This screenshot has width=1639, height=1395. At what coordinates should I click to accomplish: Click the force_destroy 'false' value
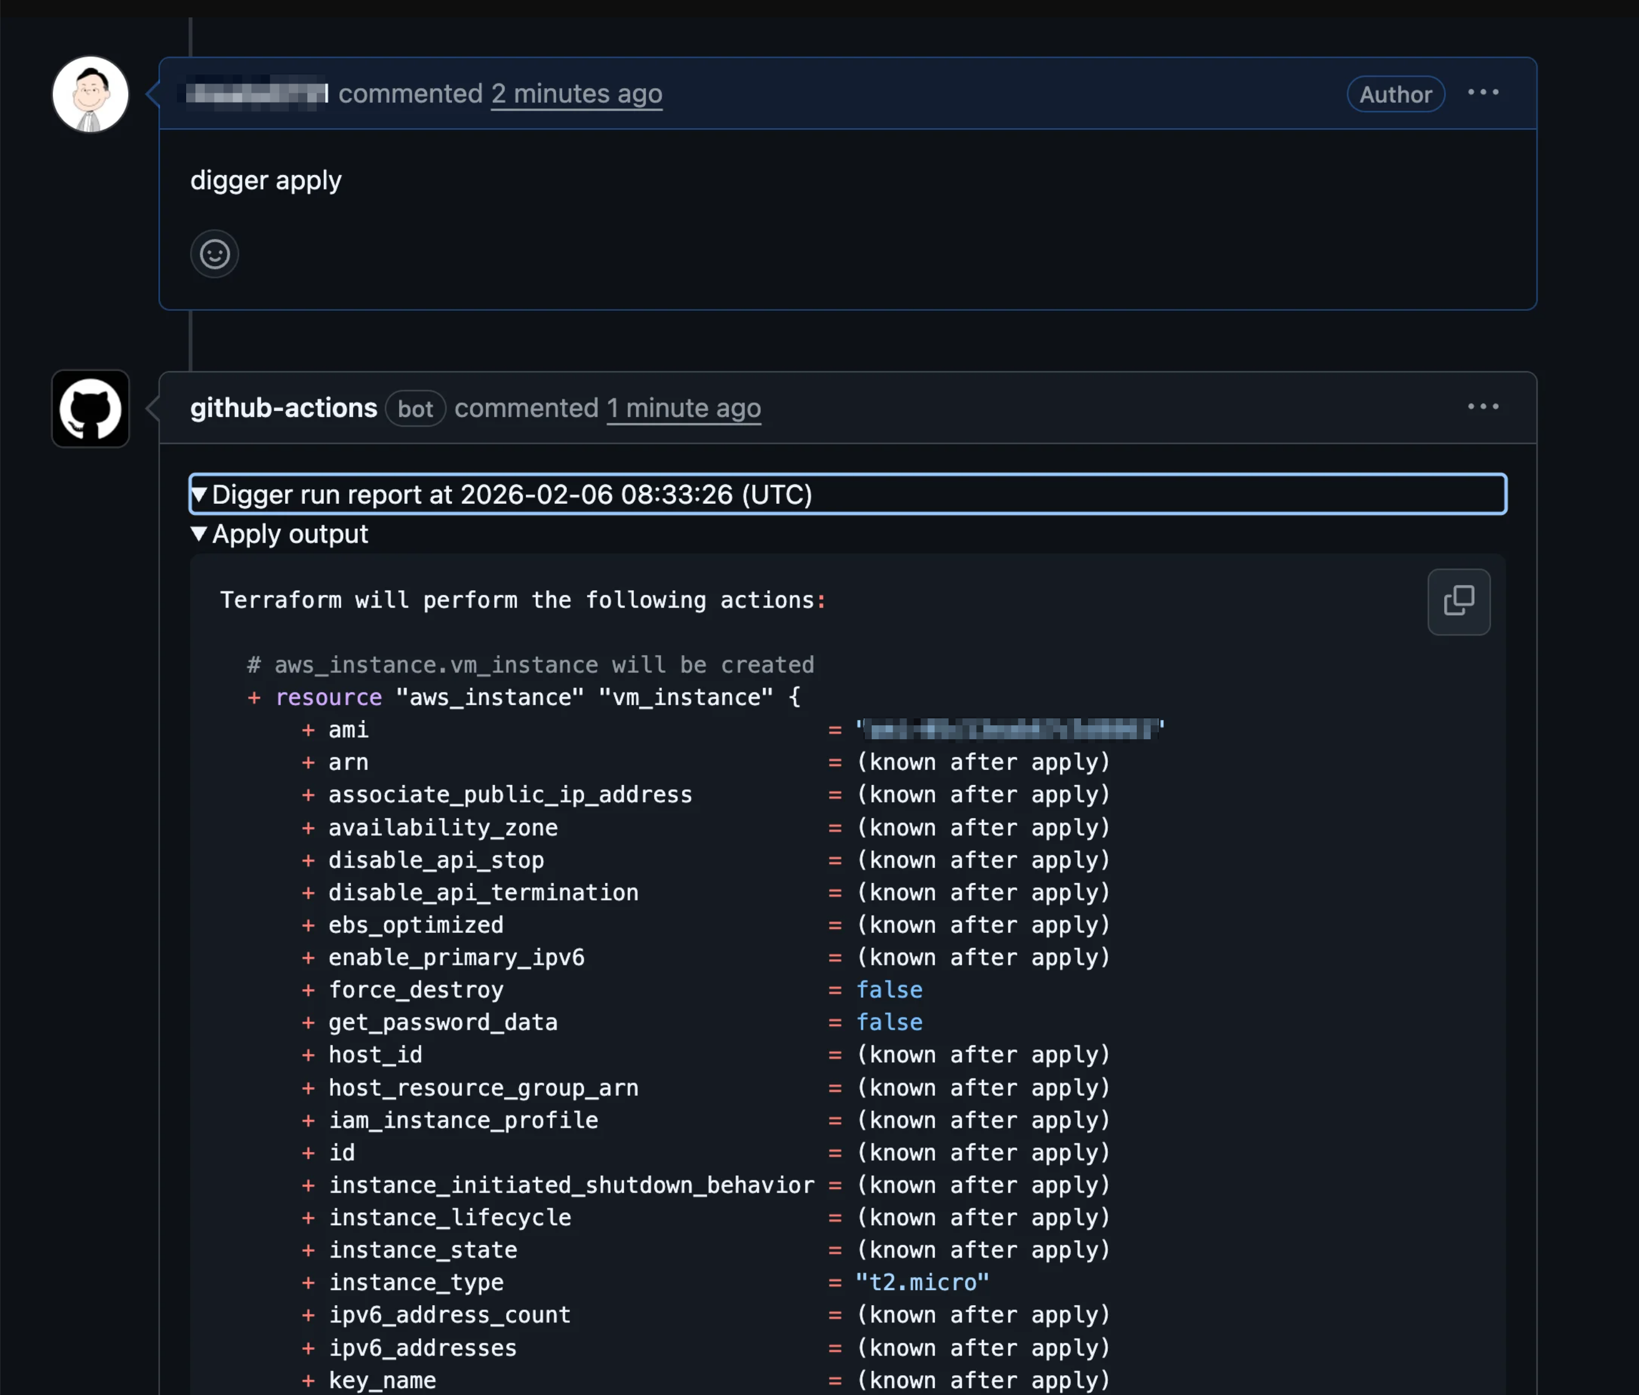889,990
